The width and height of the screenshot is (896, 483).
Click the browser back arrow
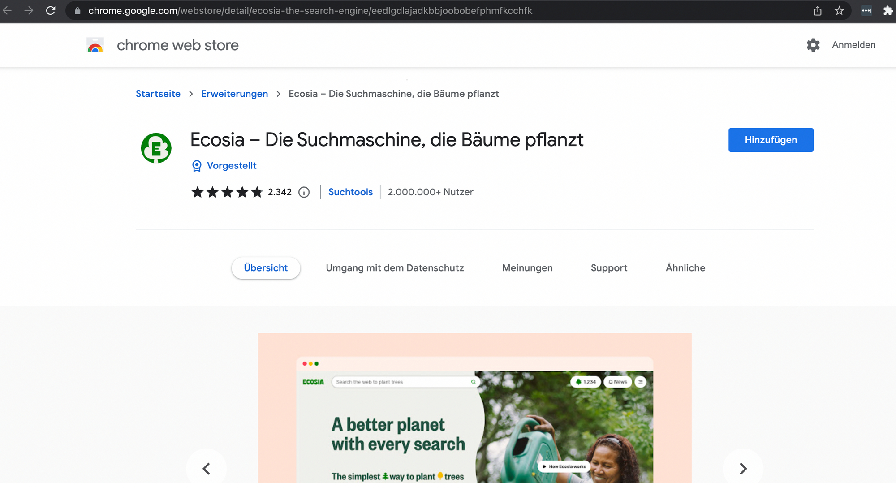pos(7,11)
